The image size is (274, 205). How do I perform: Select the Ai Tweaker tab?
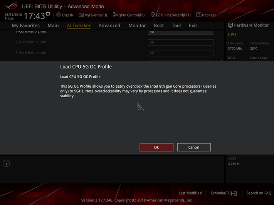pyautogui.click(x=79, y=26)
